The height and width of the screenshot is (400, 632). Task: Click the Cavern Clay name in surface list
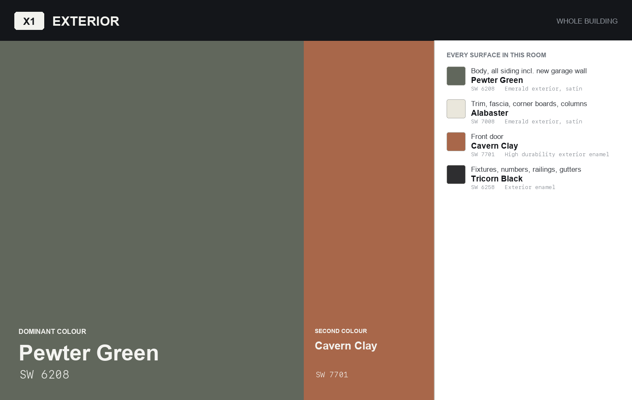point(494,146)
